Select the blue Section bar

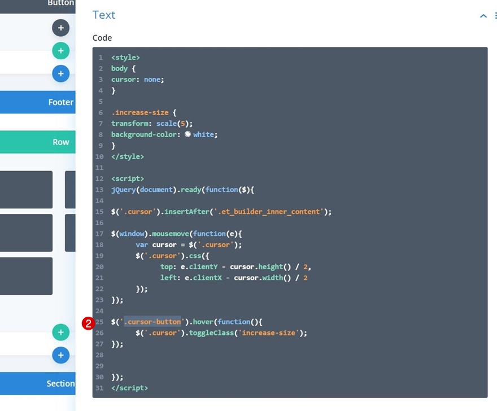38,383
